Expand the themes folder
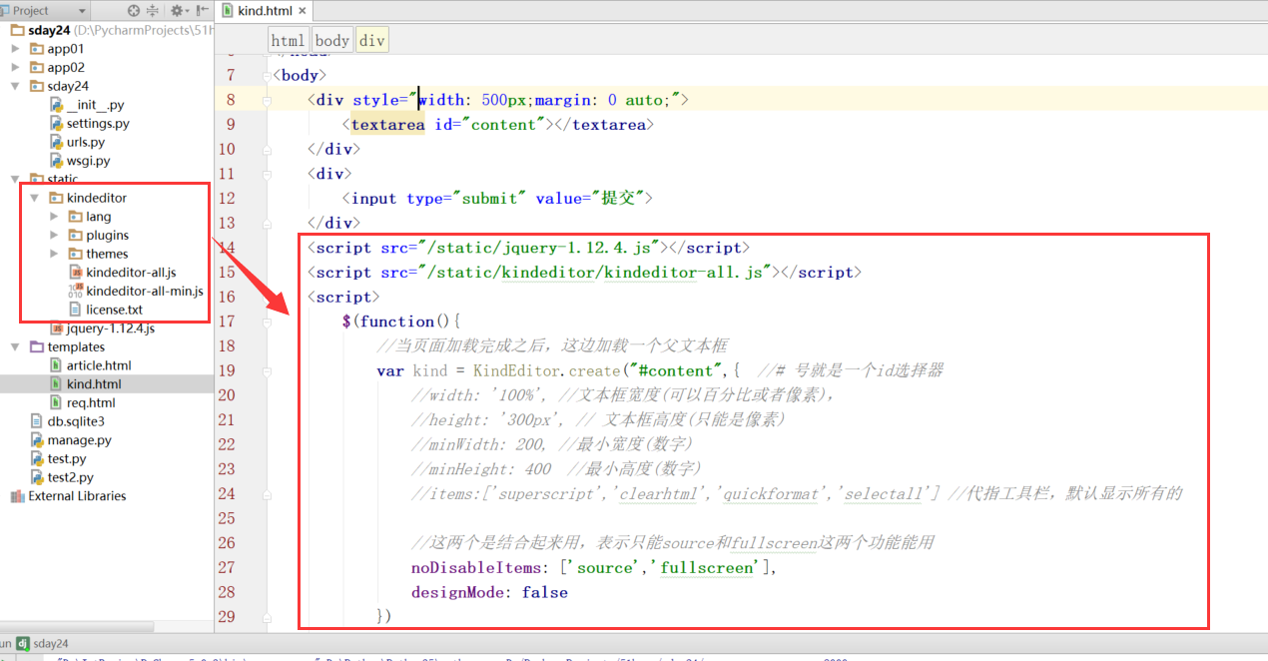 [54, 254]
